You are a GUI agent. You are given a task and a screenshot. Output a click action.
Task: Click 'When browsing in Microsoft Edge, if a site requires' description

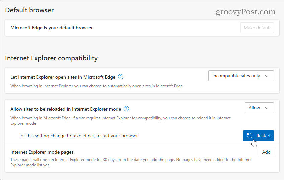pyautogui.click(x=120, y=121)
